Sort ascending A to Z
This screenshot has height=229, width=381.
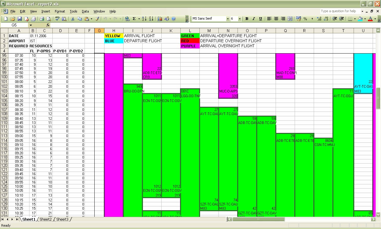click(144, 19)
